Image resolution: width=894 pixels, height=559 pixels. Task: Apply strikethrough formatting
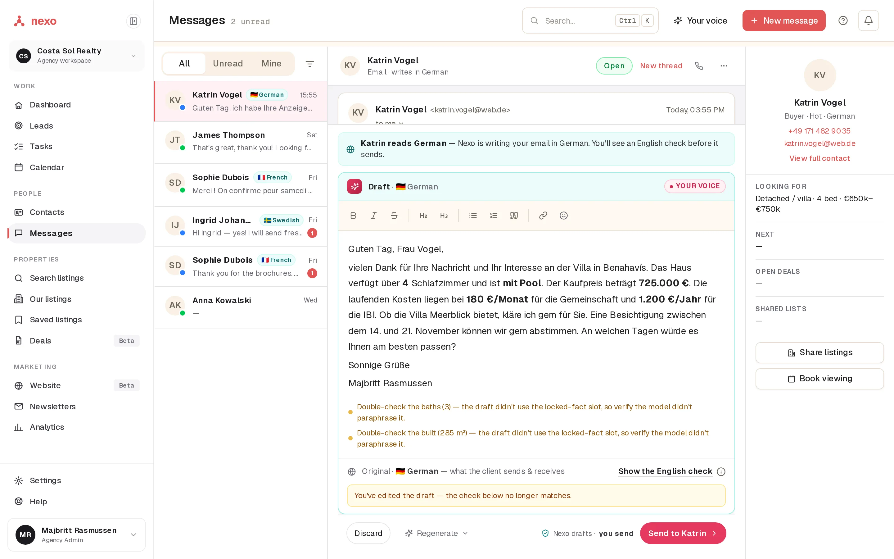[394, 216]
